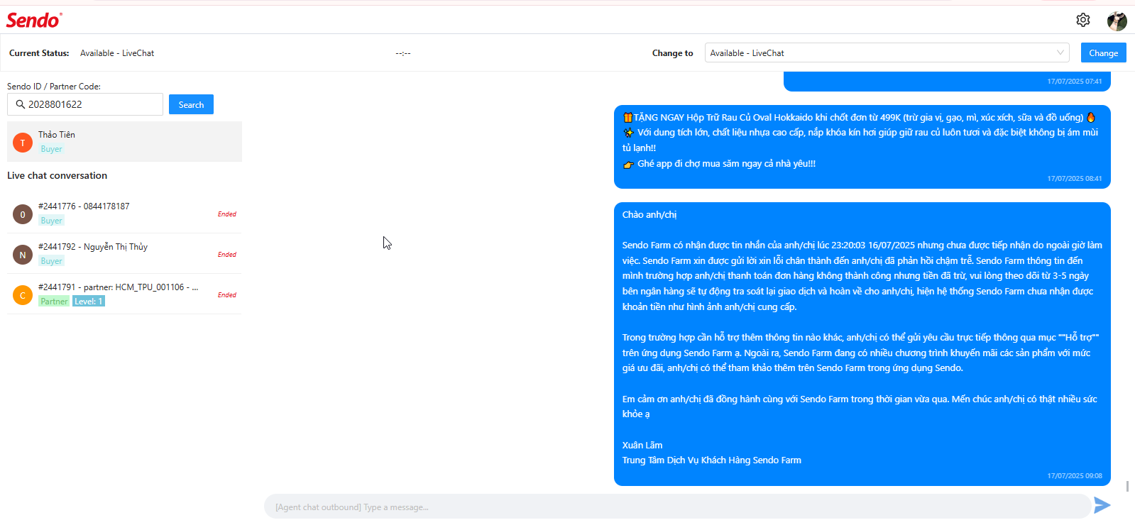Click the Live chat conversation heading

[x=57, y=175]
